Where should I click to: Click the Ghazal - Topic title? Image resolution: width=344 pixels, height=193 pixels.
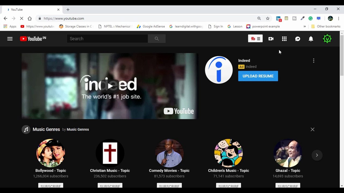[x=288, y=170]
